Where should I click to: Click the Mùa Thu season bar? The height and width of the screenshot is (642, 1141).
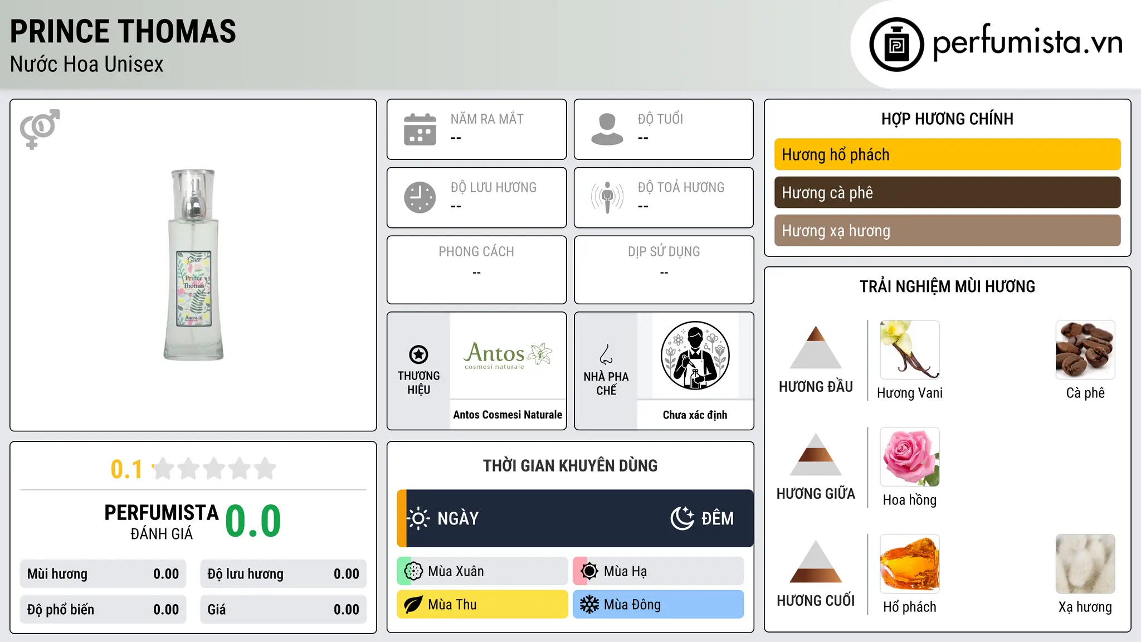(x=482, y=605)
